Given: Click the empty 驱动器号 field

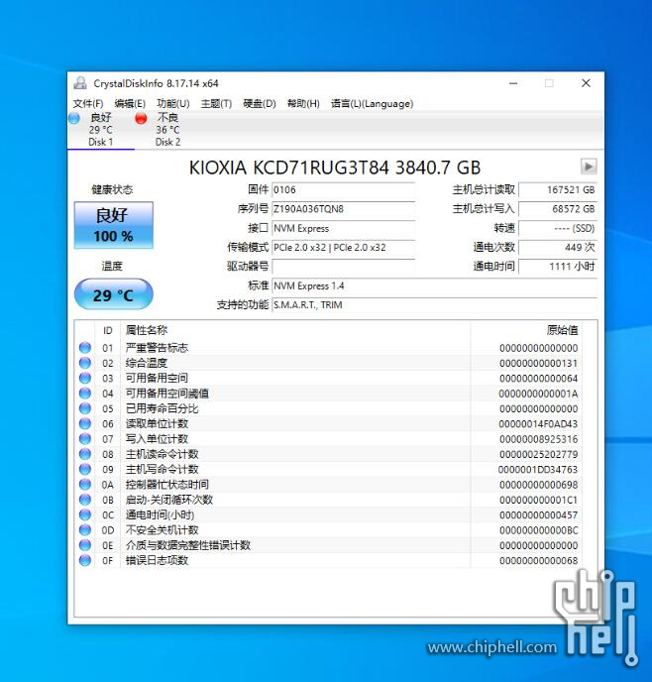Looking at the screenshot, I should coord(343,267).
